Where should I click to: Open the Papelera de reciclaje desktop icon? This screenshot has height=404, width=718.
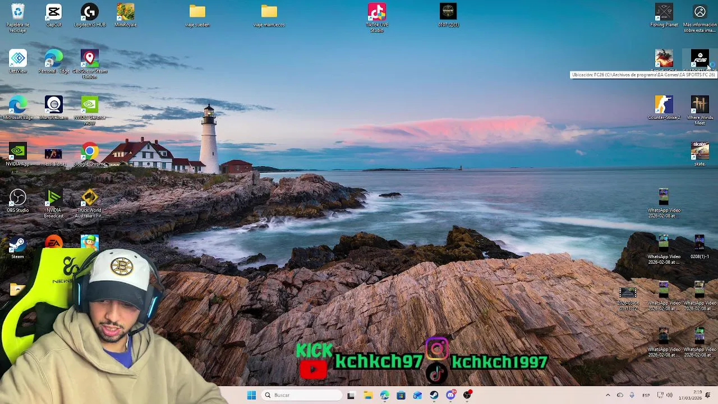click(18, 17)
